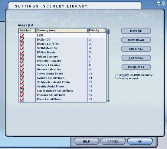Confirm settings with OK button
This screenshot has height=149, width=167.
point(140,142)
